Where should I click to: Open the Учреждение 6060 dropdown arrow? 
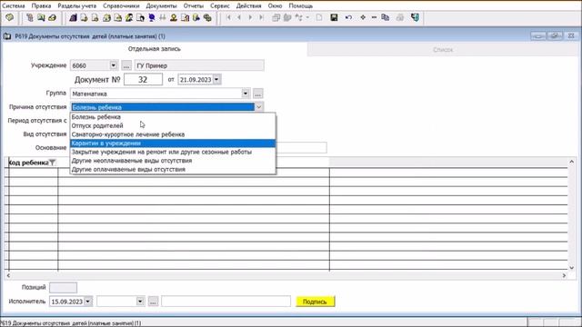113,65
